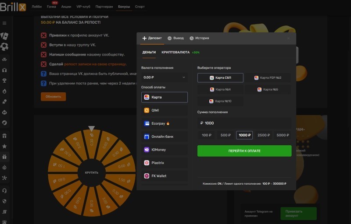Expand the Валюта пополнения currency dropdown

(165, 77)
